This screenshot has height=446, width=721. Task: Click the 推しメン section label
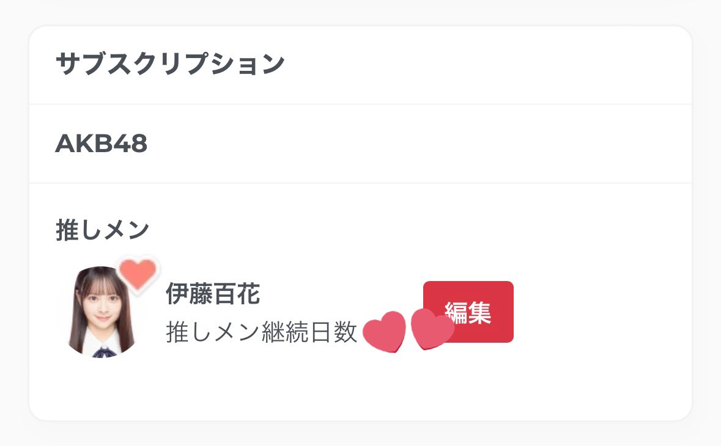pos(103,230)
